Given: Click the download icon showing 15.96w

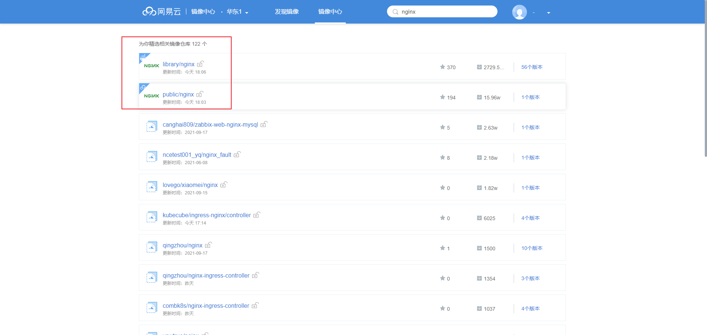Looking at the screenshot, I should [x=479, y=97].
